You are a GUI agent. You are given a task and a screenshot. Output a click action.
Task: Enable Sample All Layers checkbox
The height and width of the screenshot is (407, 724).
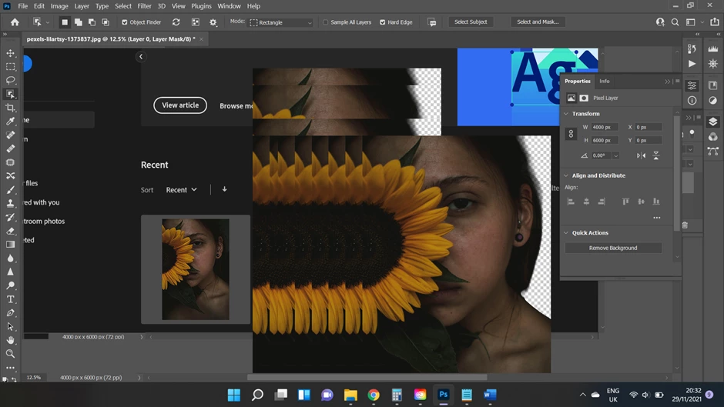click(325, 22)
